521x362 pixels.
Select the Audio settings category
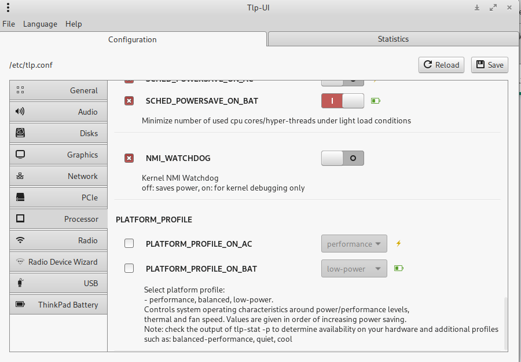pos(58,112)
